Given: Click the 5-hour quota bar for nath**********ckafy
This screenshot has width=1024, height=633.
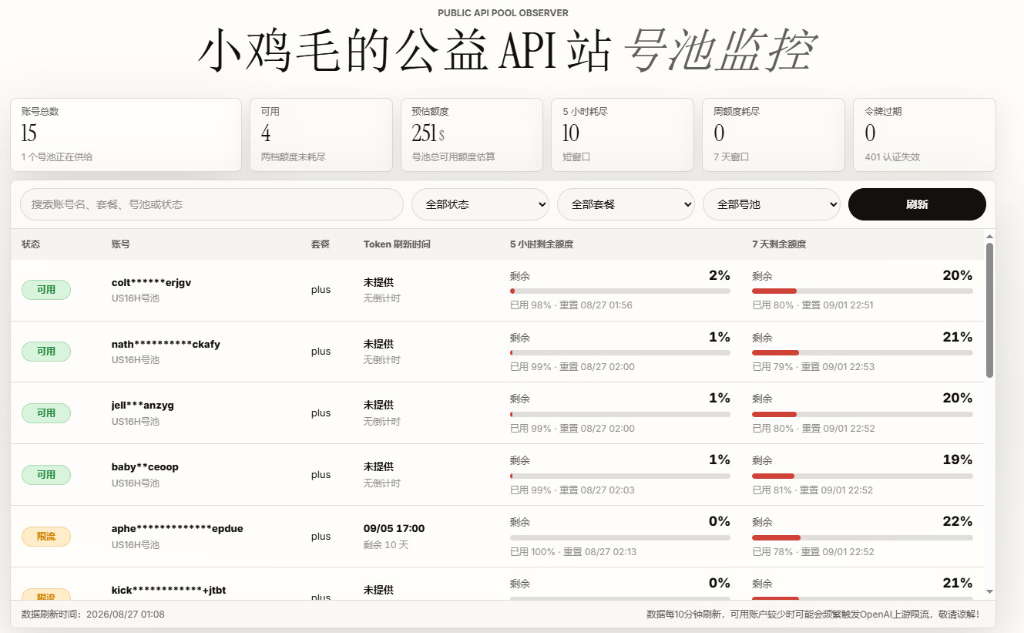Looking at the screenshot, I should pyautogui.click(x=620, y=352).
